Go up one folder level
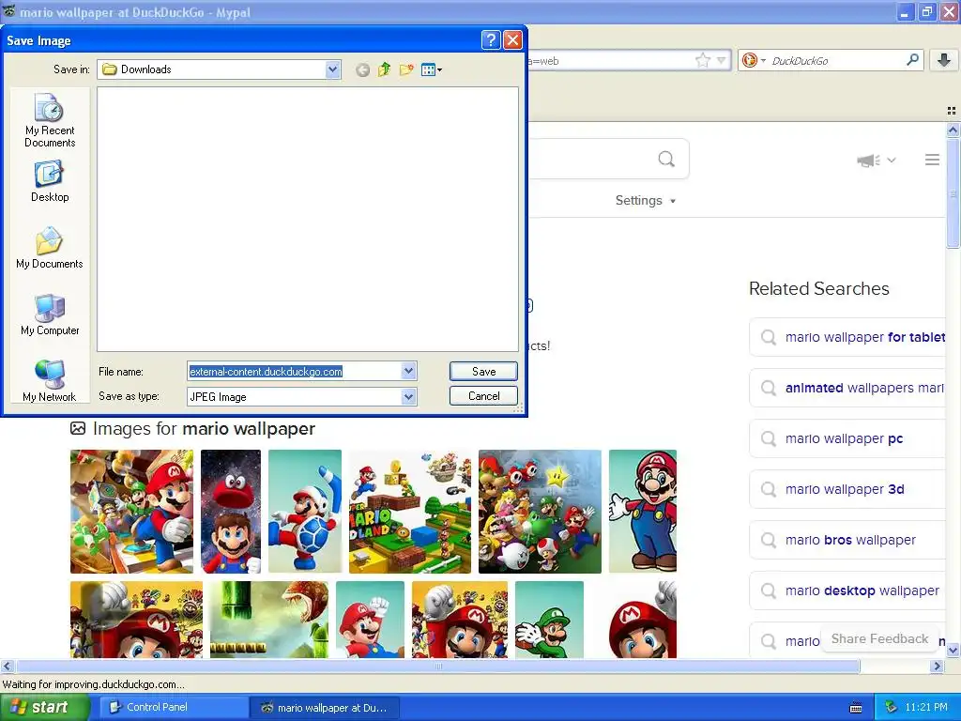 [x=384, y=69]
